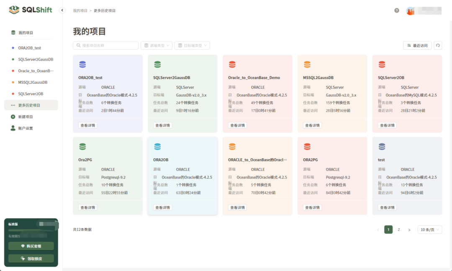Click 查看详情 on the ORACLE_to_OceanBase的Oracl card

coord(238,207)
